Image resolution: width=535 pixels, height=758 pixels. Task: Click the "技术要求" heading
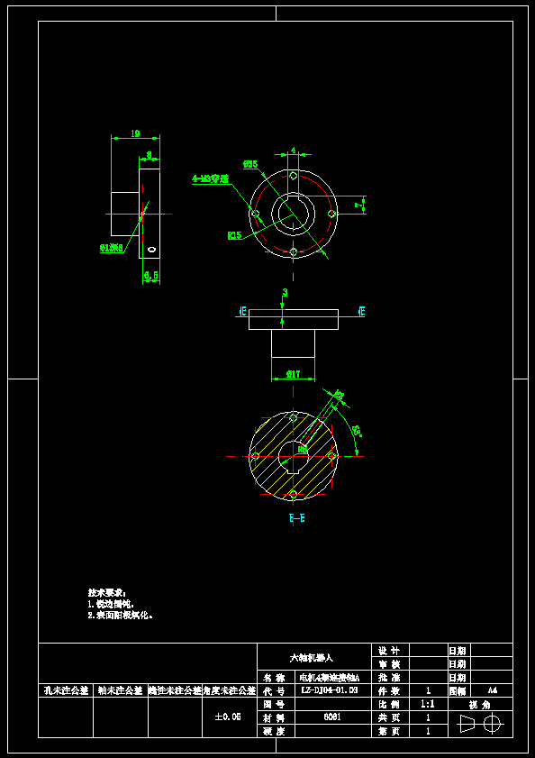pyautogui.click(x=107, y=593)
